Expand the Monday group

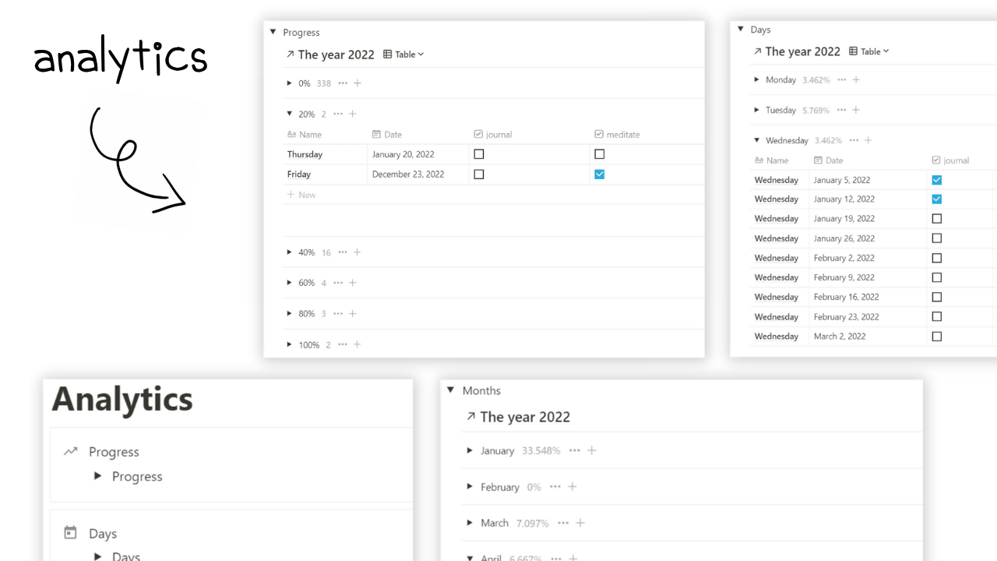tap(757, 79)
